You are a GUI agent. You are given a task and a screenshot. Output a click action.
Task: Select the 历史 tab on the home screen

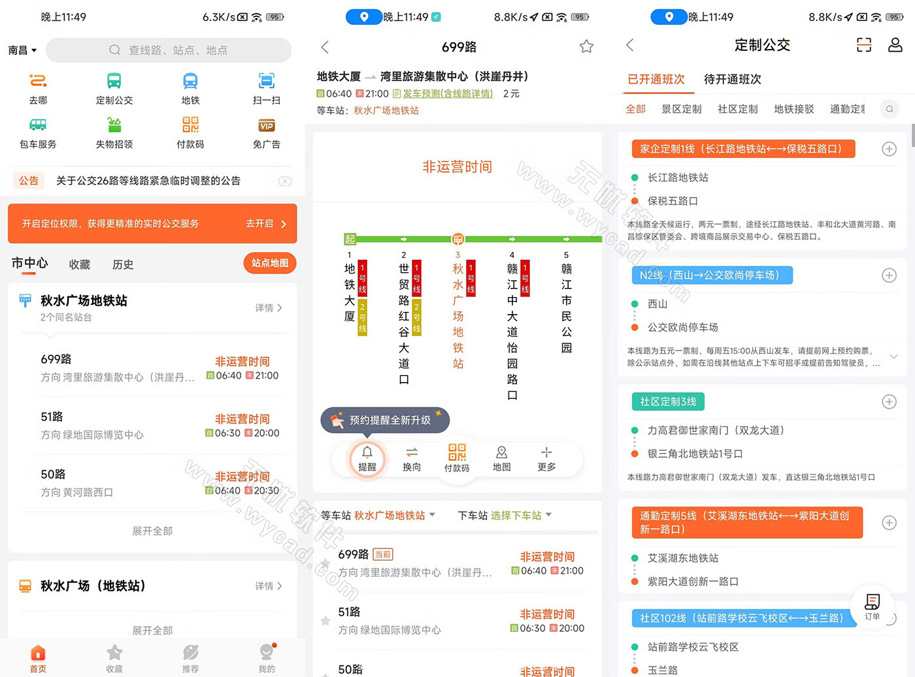coord(122,264)
